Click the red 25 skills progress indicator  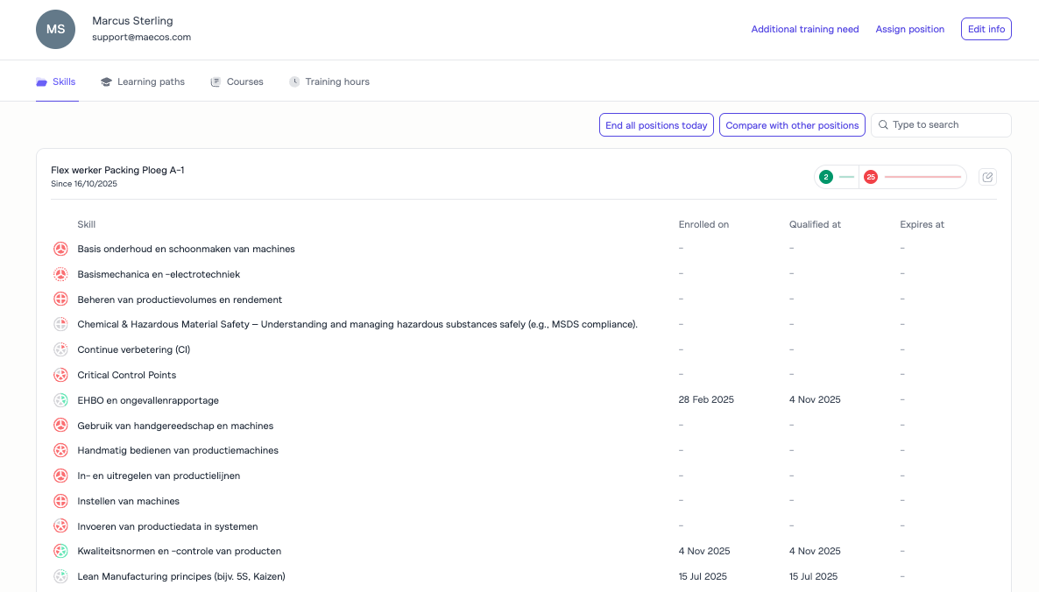871,177
